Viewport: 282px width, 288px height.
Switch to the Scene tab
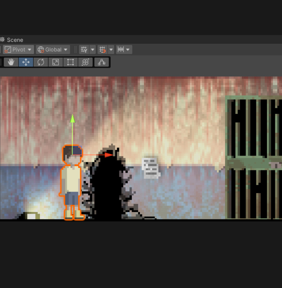pos(12,40)
